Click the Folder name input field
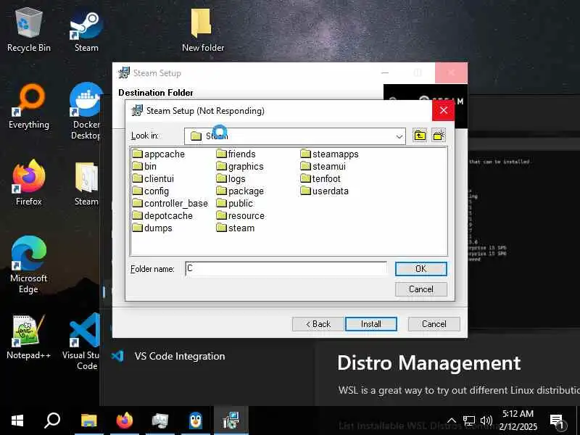Viewport: 580px width, 435px height. (286, 268)
